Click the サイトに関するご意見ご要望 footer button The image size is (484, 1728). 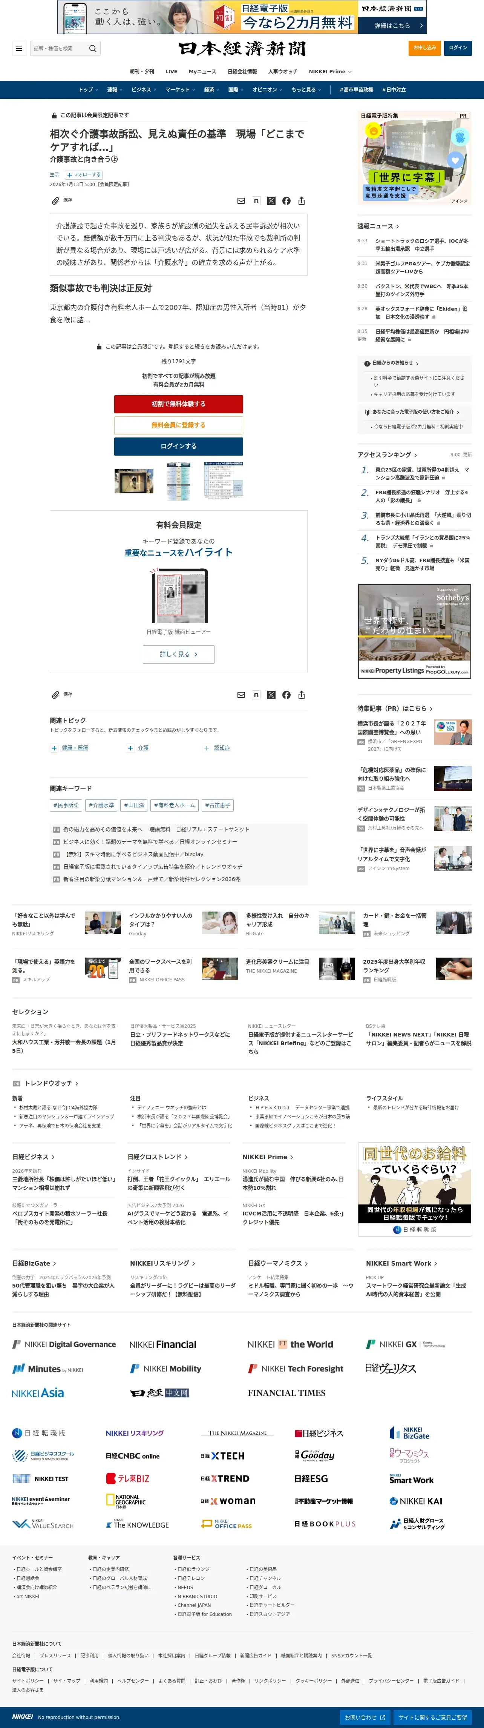pos(432,1717)
